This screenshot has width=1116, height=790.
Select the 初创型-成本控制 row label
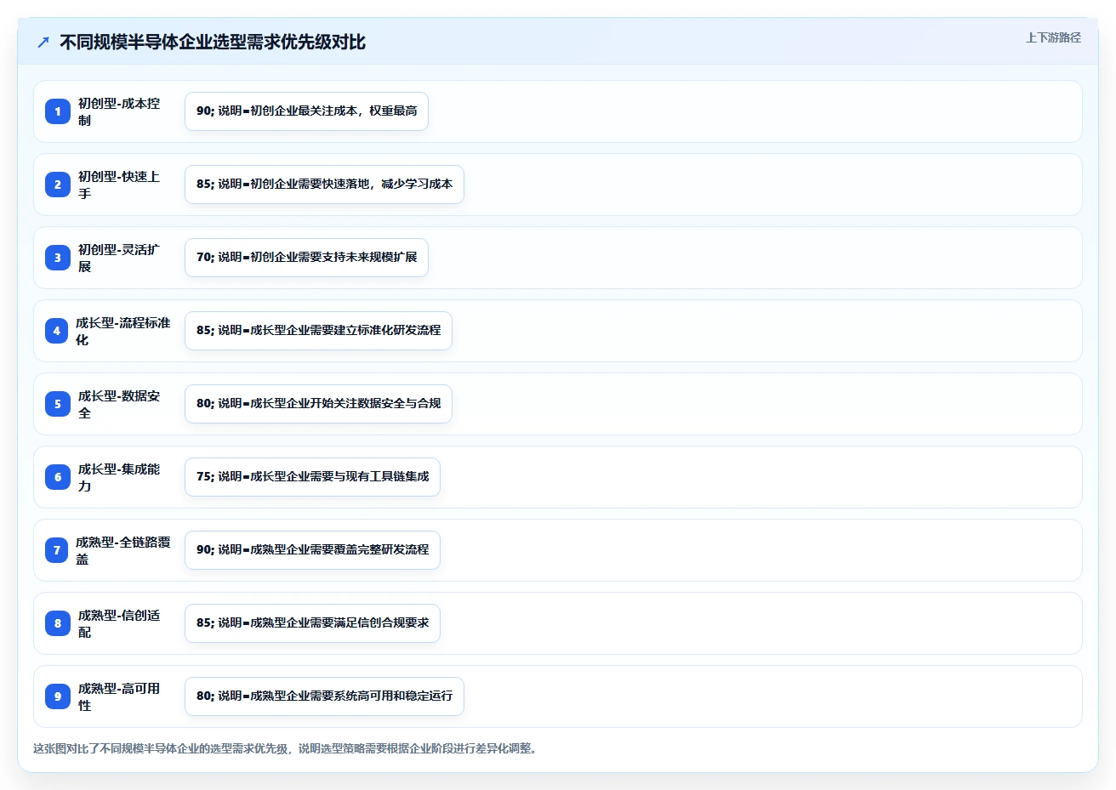pos(119,111)
